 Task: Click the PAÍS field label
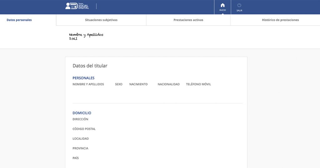click(76, 158)
